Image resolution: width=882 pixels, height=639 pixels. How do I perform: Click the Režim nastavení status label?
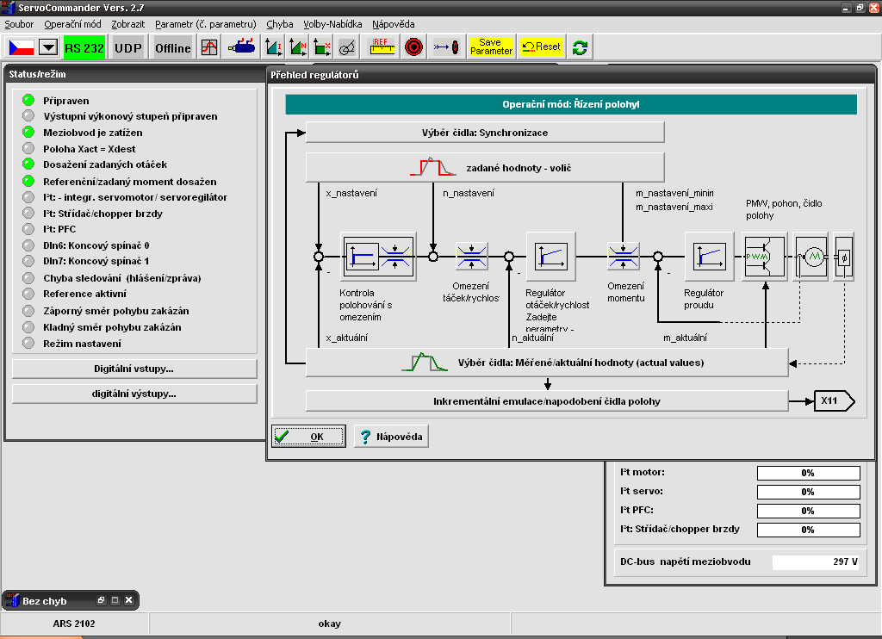tap(82, 344)
